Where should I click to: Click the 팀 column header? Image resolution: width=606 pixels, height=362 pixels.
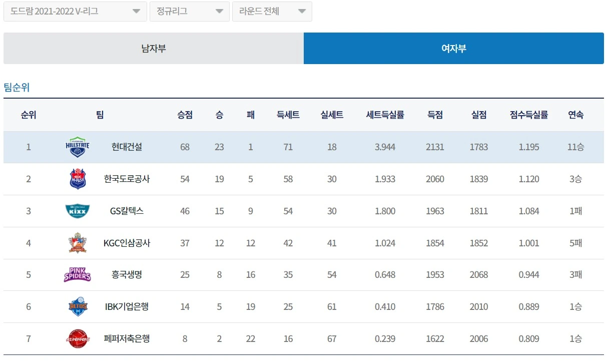point(100,115)
